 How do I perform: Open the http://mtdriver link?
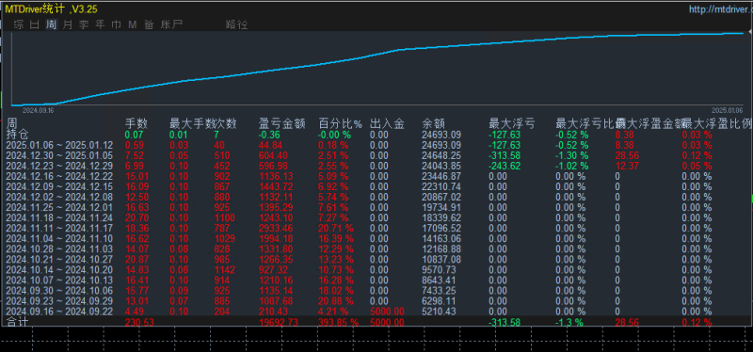[x=720, y=9]
